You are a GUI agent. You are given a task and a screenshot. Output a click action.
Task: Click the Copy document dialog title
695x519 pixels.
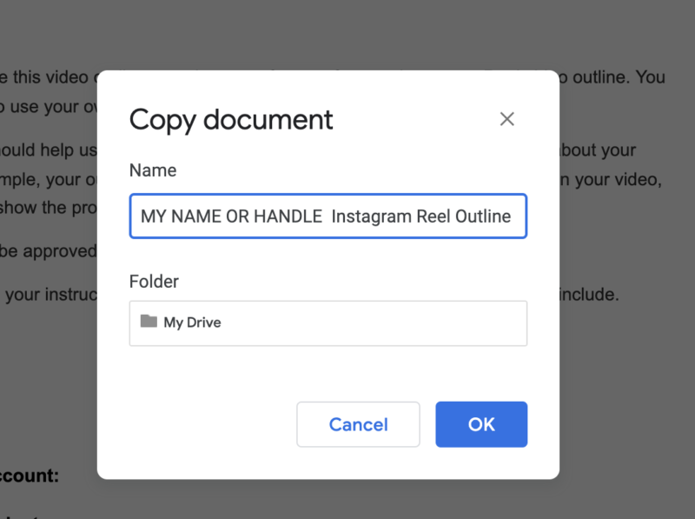click(x=231, y=120)
